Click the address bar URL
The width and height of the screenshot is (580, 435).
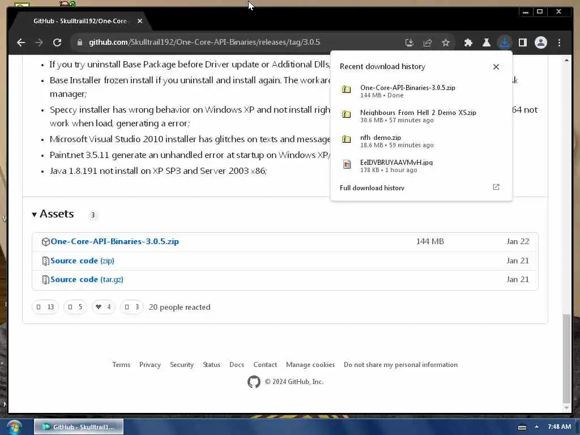coord(204,42)
